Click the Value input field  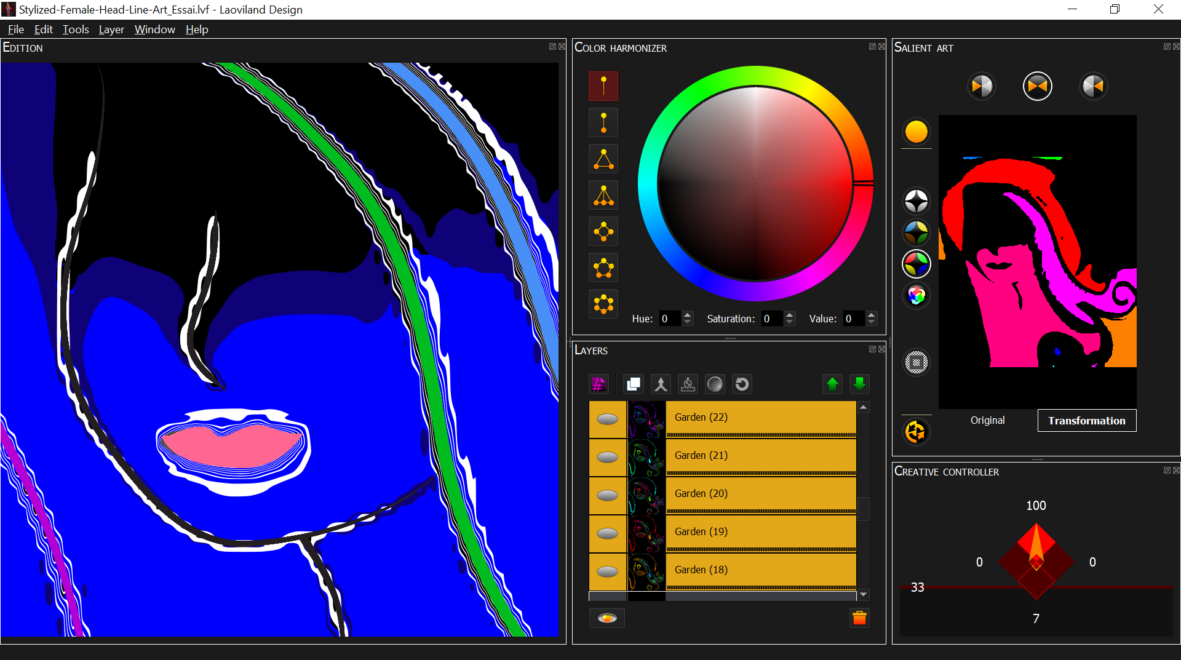click(x=854, y=319)
